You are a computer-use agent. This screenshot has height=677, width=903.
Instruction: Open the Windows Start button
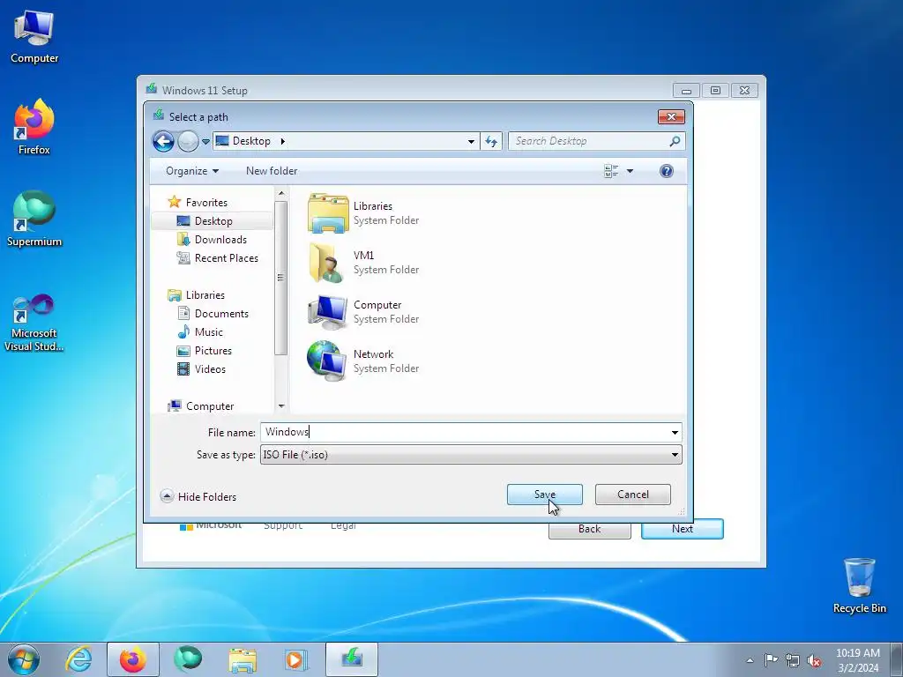[x=23, y=659]
